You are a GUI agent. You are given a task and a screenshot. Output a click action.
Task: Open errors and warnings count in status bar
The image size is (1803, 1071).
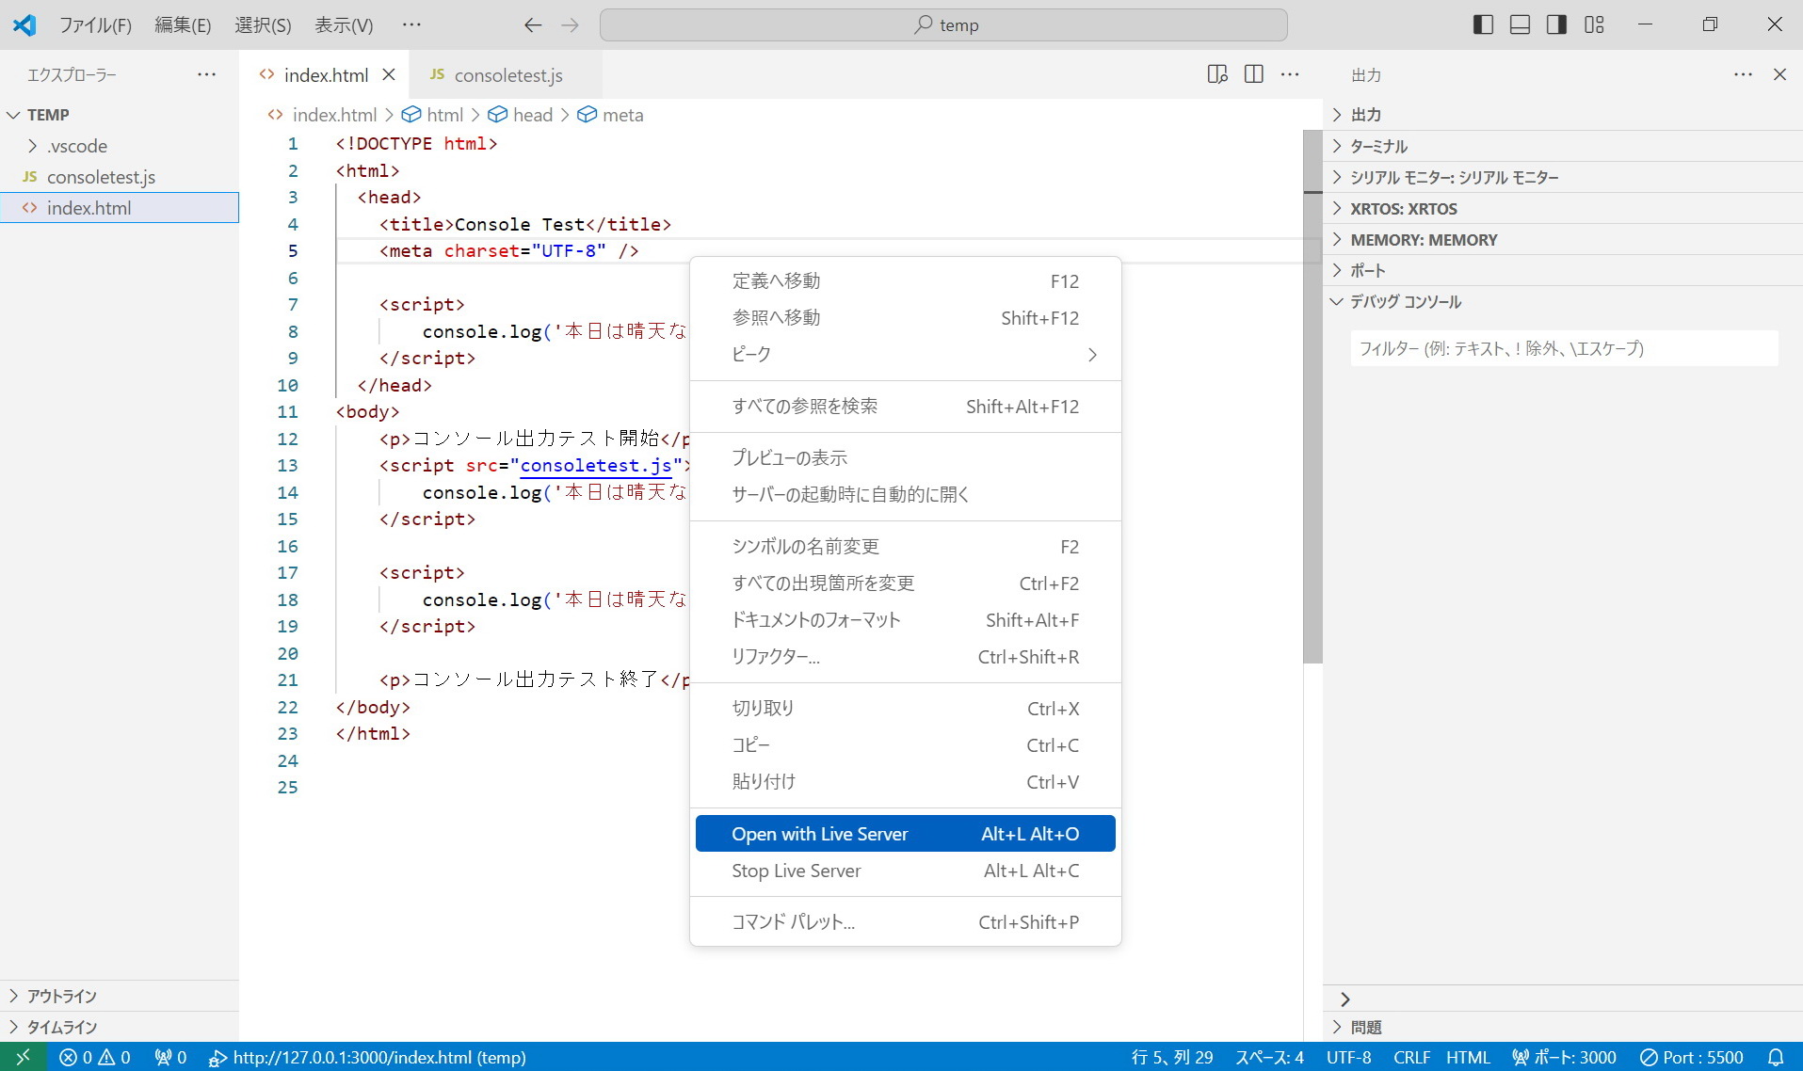95,1057
